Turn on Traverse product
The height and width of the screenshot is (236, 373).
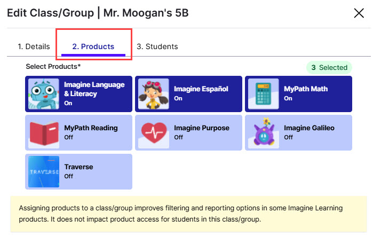coord(79,172)
